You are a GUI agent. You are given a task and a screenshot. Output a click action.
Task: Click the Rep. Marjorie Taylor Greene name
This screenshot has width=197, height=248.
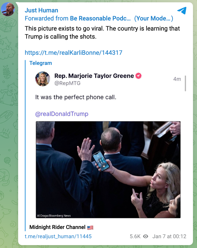pos(94,76)
